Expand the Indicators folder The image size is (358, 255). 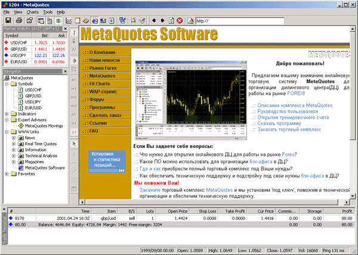(x=7, y=114)
